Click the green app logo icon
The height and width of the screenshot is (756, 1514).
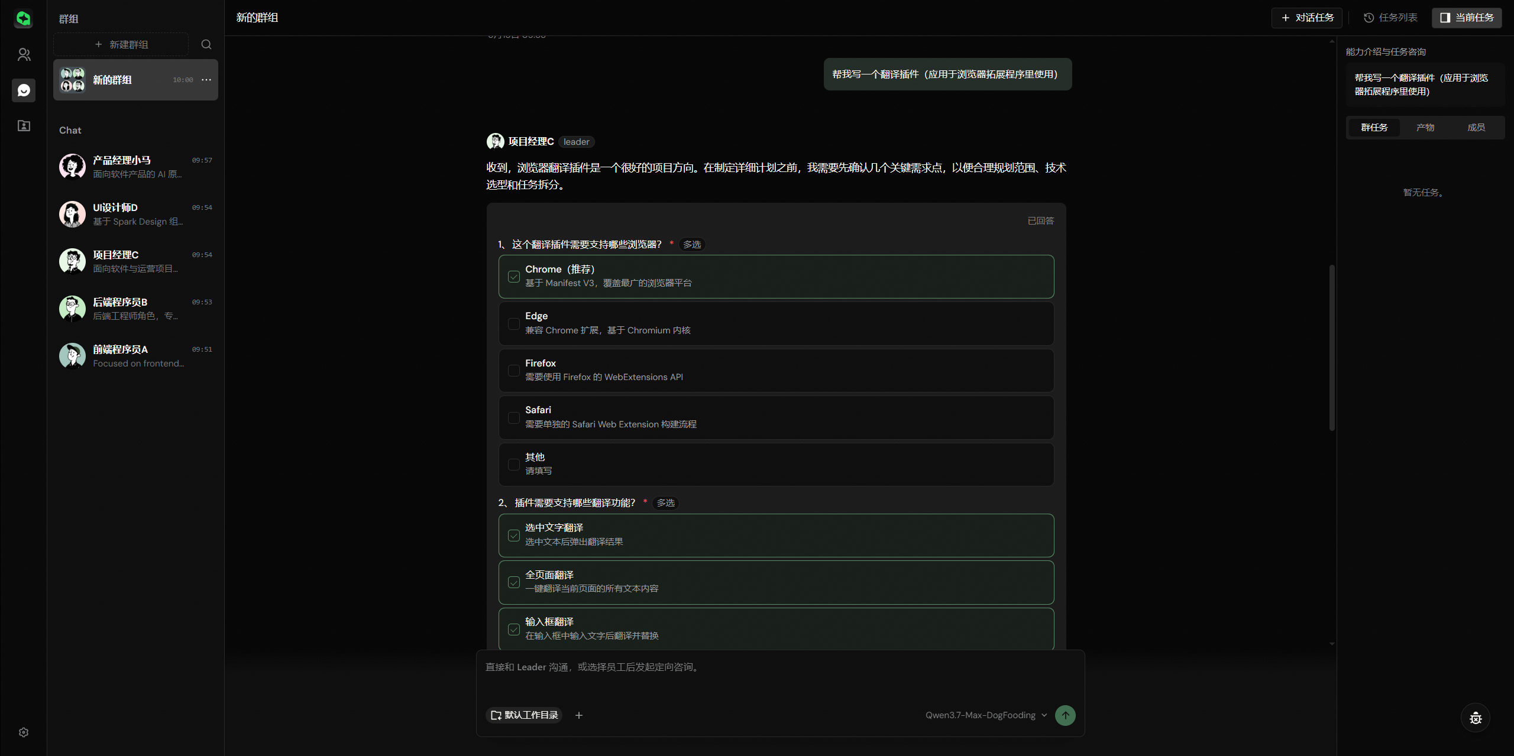[23, 19]
